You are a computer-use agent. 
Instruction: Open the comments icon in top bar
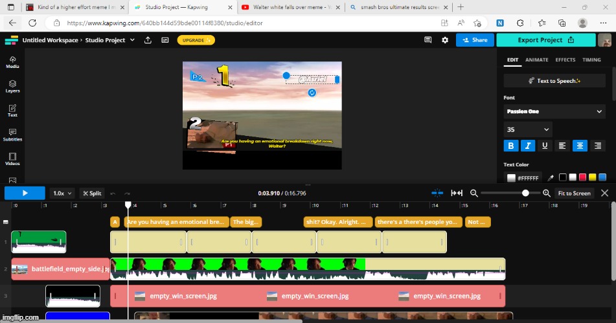pos(428,40)
